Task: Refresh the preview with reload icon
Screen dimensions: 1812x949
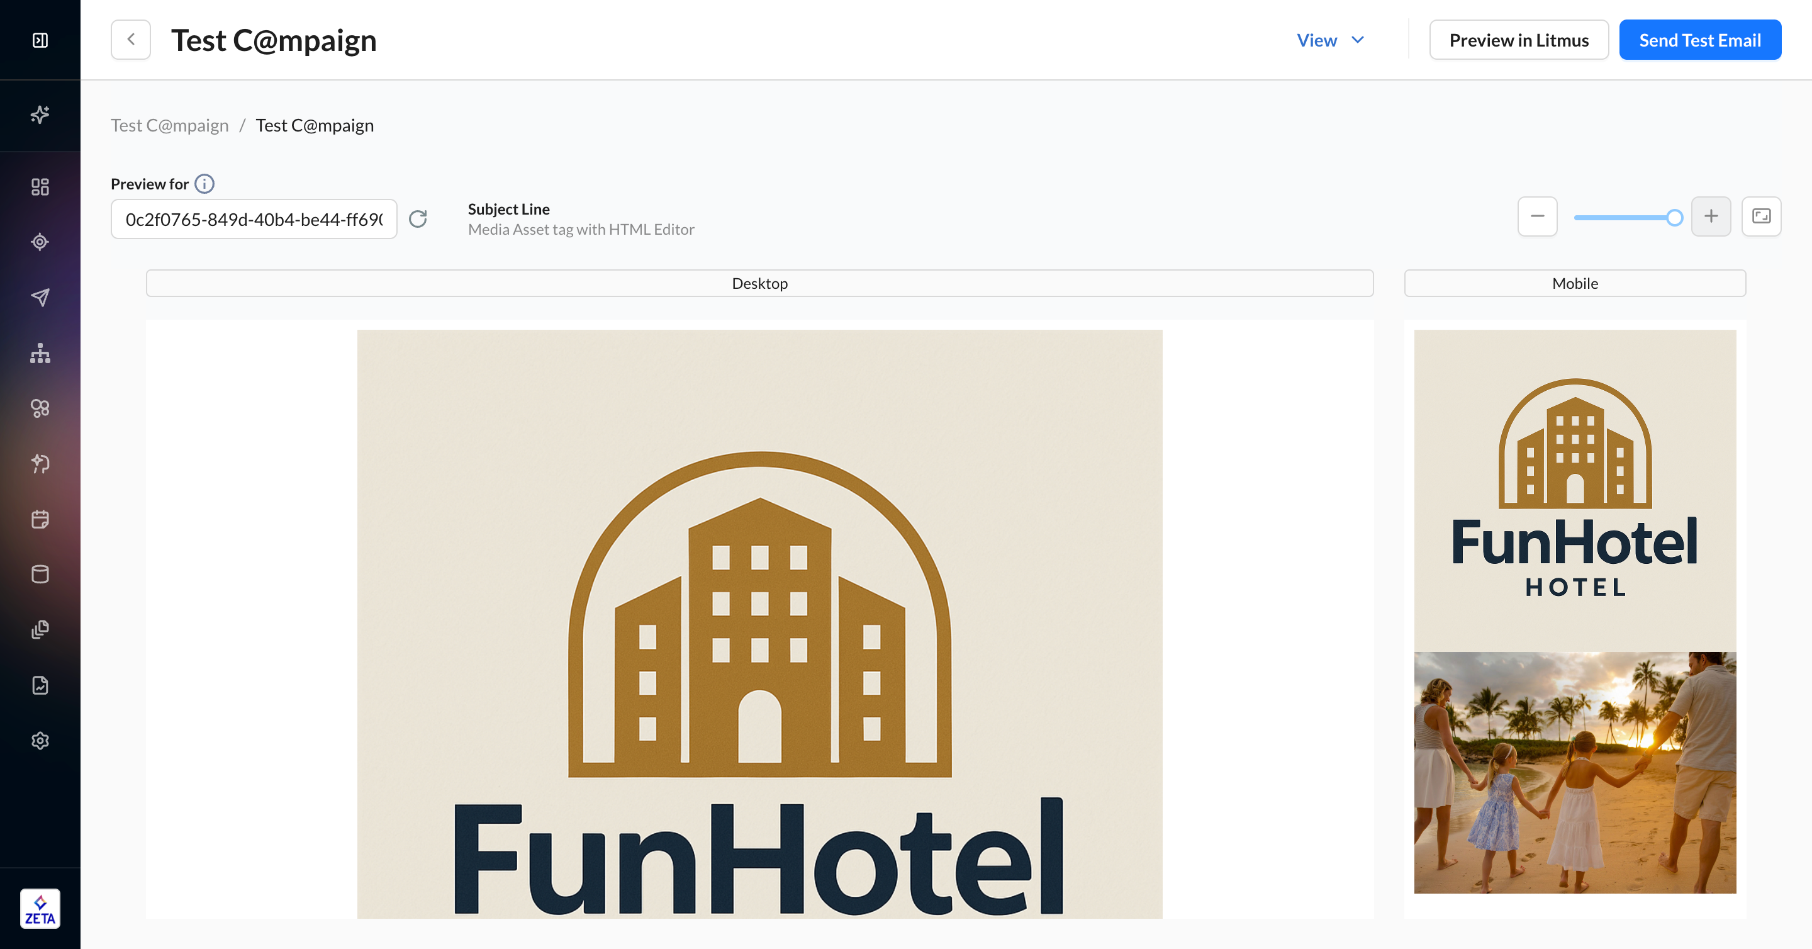Action: point(418,219)
